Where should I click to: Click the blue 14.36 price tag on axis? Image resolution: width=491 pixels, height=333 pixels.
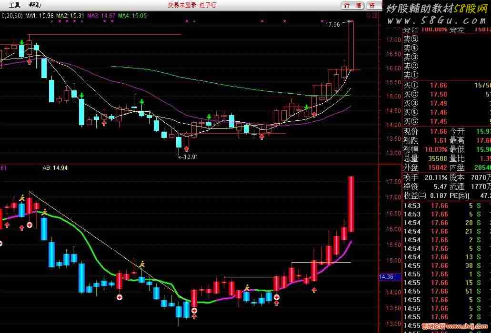(x=386, y=277)
